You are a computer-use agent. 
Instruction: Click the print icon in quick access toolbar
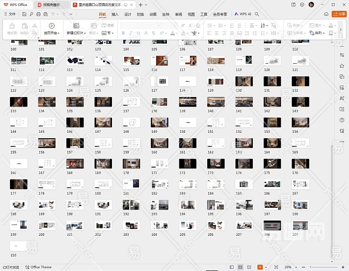[39, 14]
